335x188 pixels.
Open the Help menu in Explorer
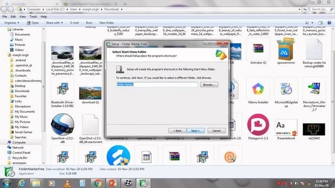[x=43, y=17]
